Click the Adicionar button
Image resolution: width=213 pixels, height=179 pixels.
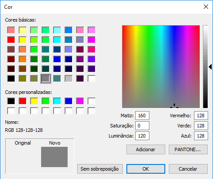[x=146, y=149]
